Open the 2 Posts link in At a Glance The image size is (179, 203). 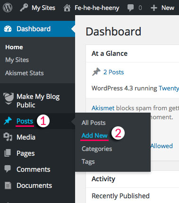coord(113,72)
